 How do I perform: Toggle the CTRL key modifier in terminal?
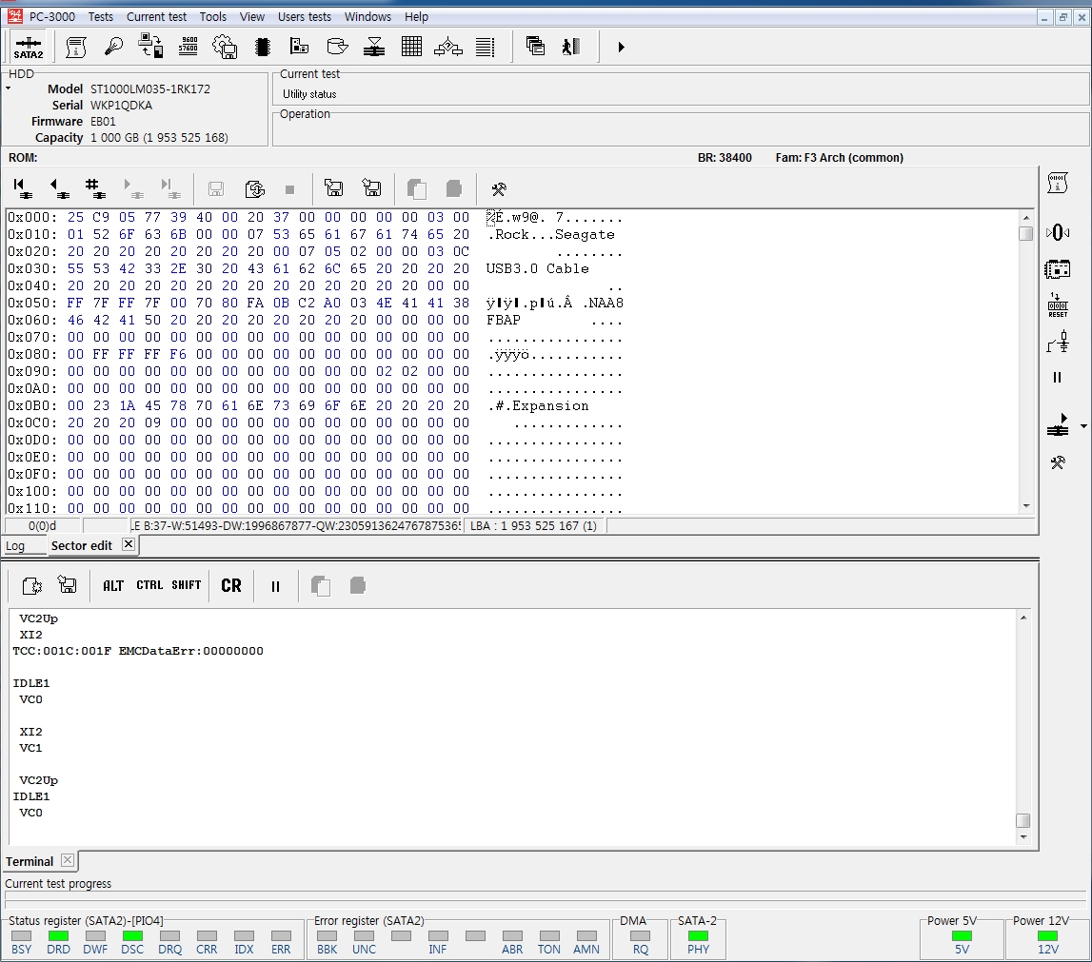(149, 586)
